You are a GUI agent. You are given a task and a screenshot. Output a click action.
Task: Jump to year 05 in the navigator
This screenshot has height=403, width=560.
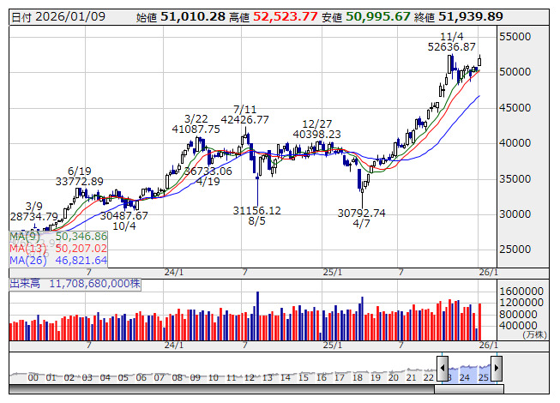pos(123,377)
